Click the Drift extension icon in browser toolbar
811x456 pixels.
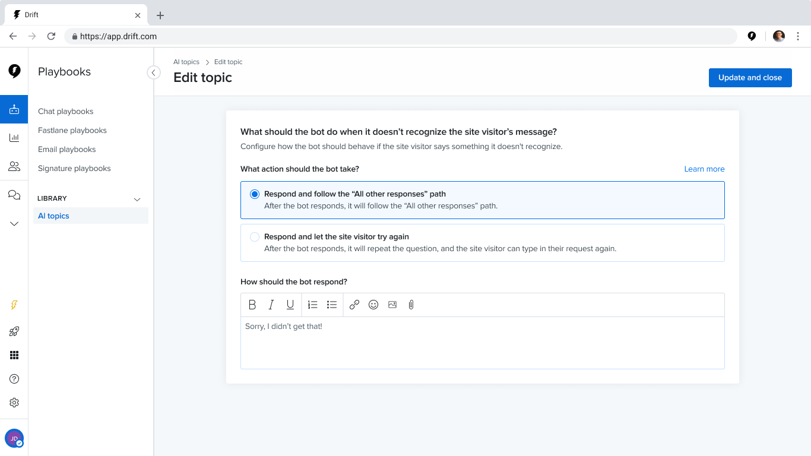[x=752, y=36]
